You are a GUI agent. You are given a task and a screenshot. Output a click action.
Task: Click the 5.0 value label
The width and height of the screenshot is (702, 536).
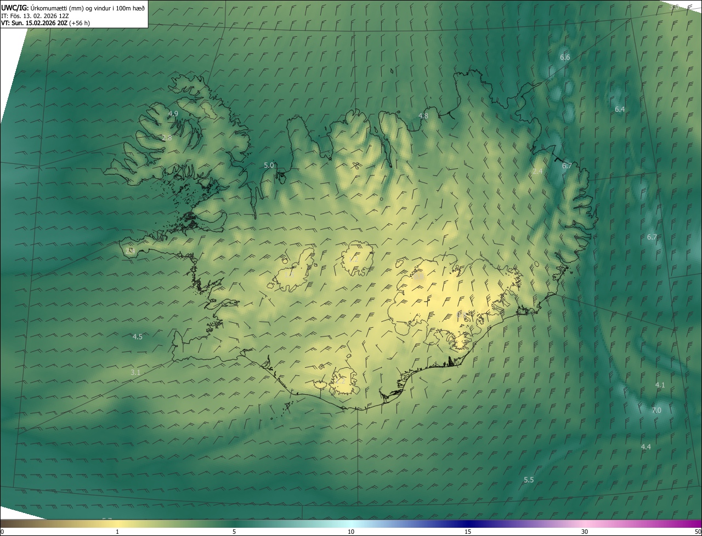[269, 165]
